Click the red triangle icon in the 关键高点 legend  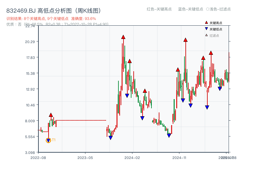(206, 22)
